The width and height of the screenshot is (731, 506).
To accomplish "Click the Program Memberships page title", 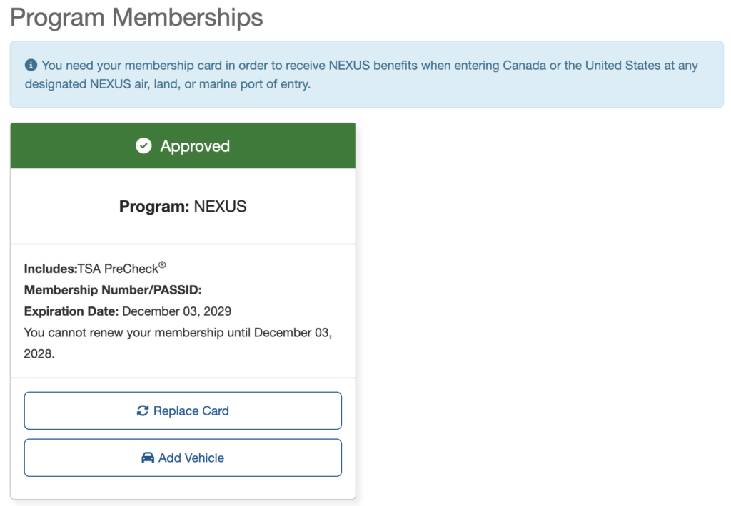I will 136,18.
